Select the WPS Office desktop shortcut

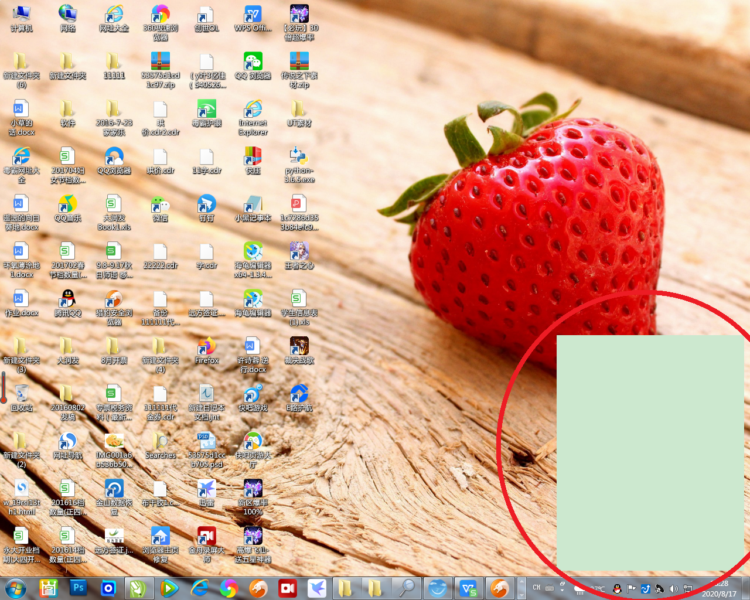(x=253, y=19)
